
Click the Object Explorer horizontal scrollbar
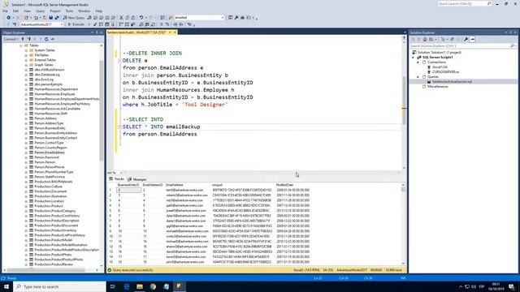tap(50, 270)
